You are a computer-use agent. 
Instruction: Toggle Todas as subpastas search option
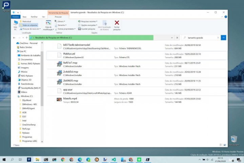[28, 25]
